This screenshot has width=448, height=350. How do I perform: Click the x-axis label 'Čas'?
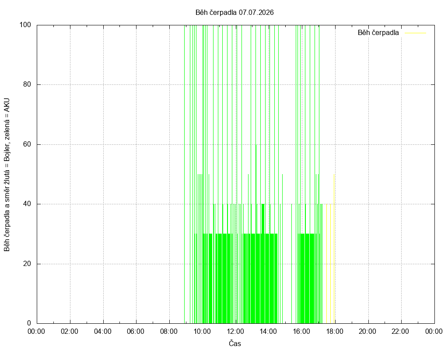(x=235, y=343)
